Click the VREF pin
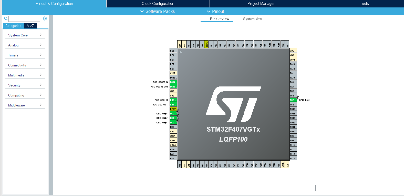The height and width of the screenshot is (196, 404). click(173, 141)
